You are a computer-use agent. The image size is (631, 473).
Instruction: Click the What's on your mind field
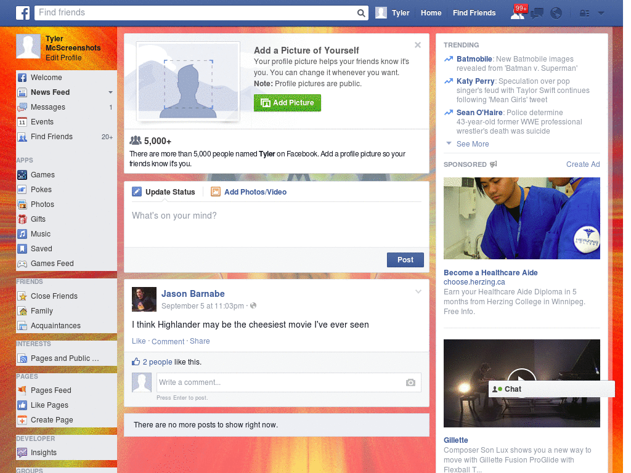point(277,224)
